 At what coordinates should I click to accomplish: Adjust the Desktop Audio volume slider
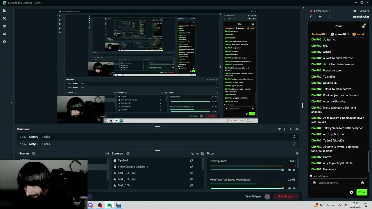[x=247, y=170]
